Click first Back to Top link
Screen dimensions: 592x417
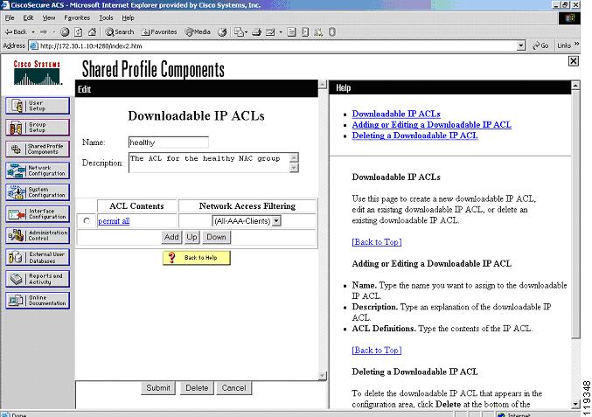(376, 242)
